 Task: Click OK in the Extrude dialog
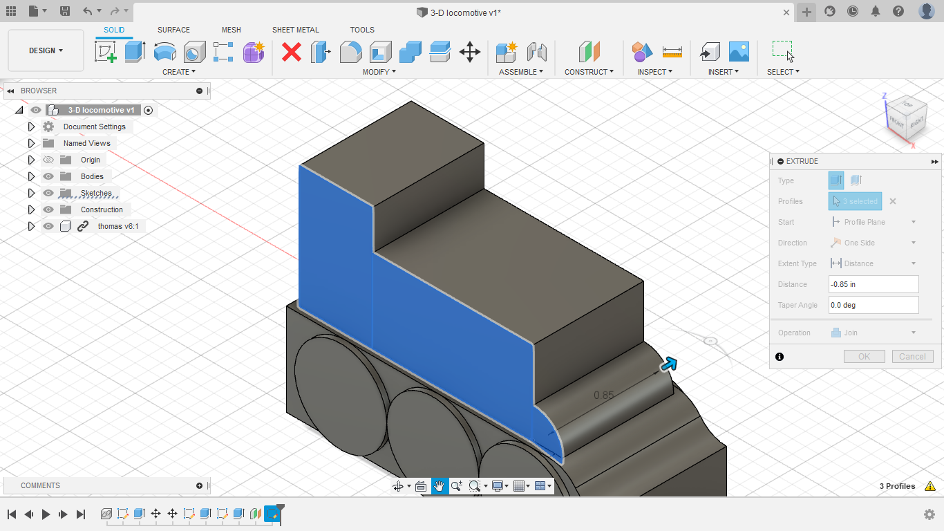click(x=864, y=357)
